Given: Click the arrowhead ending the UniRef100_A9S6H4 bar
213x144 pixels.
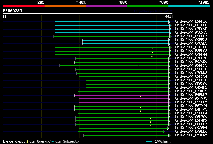Looking at the screenshot, I should pos(168,128).
